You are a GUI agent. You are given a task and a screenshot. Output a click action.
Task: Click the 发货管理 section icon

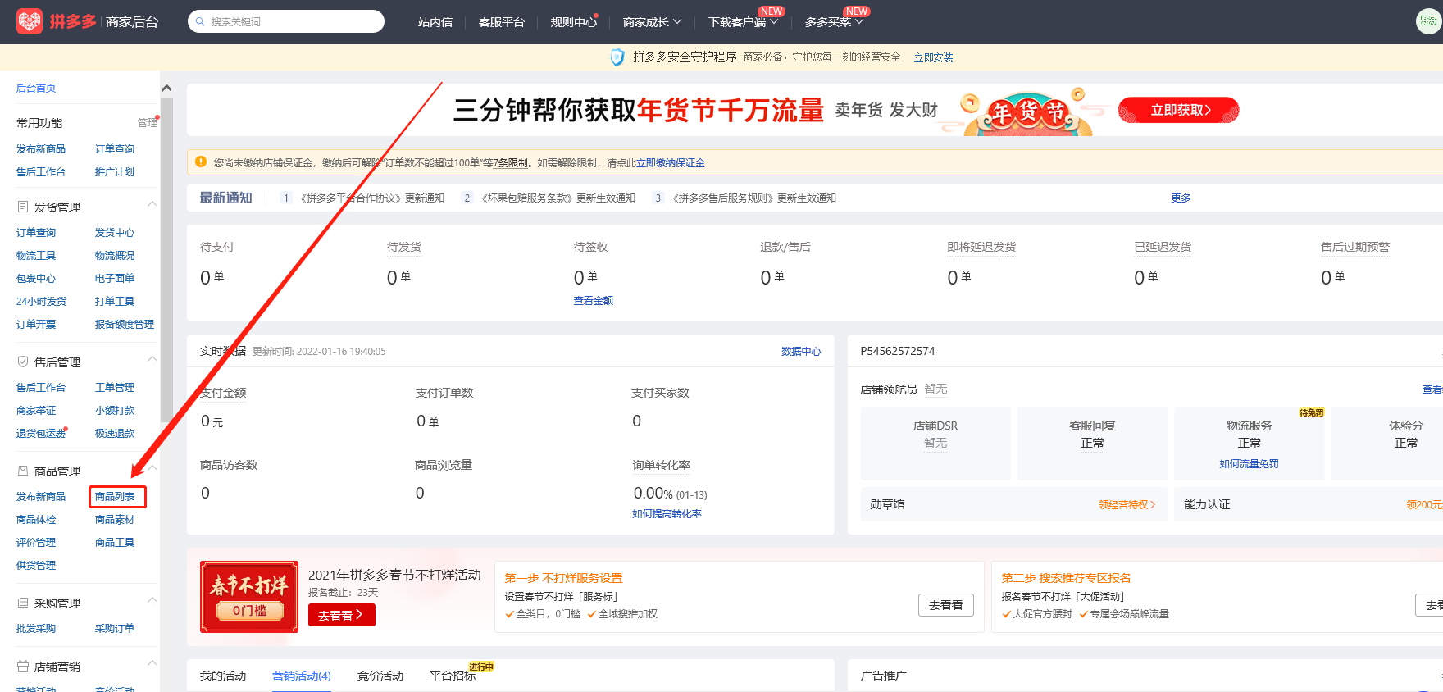[23, 207]
